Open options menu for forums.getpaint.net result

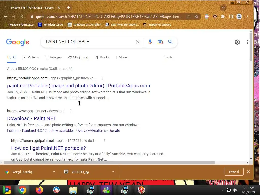tap(104, 141)
